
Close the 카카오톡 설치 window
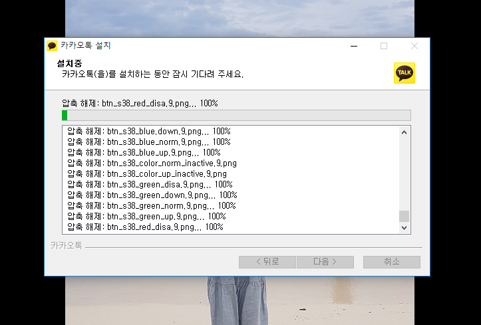[414, 46]
